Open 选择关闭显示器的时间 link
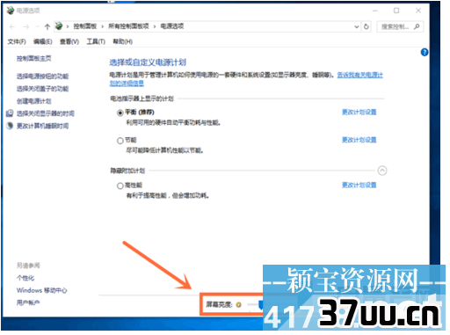Screen dimensions: 450x335 click(x=45, y=113)
